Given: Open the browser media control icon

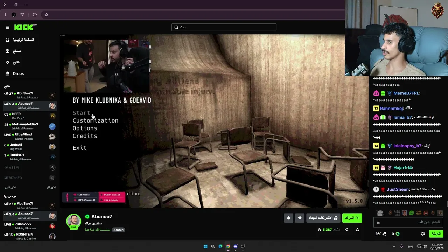Looking at the screenshot, I should tap(22, 15).
